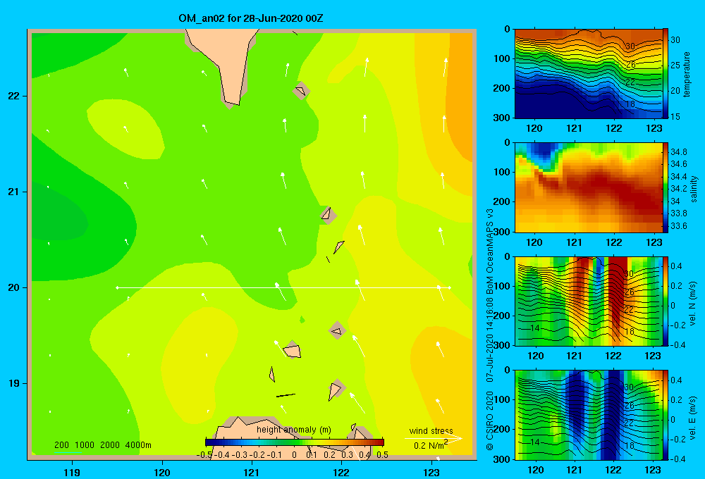Click the '0.2 N/m2' wind stress value
Screen dimensions: 705x479
click(431, 445)
